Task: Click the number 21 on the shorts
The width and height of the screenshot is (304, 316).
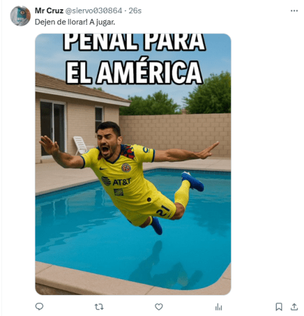Action: point(163,211)
